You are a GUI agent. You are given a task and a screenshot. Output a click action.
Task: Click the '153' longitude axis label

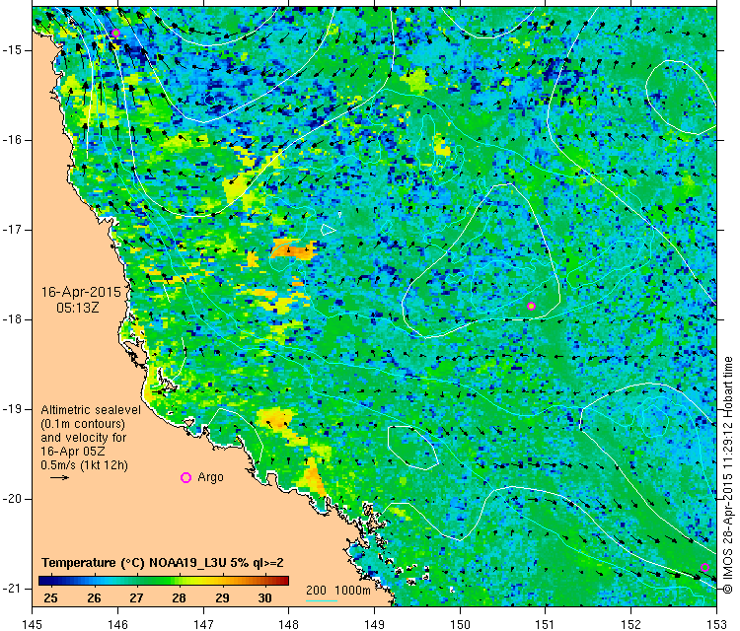coord(716,624)
